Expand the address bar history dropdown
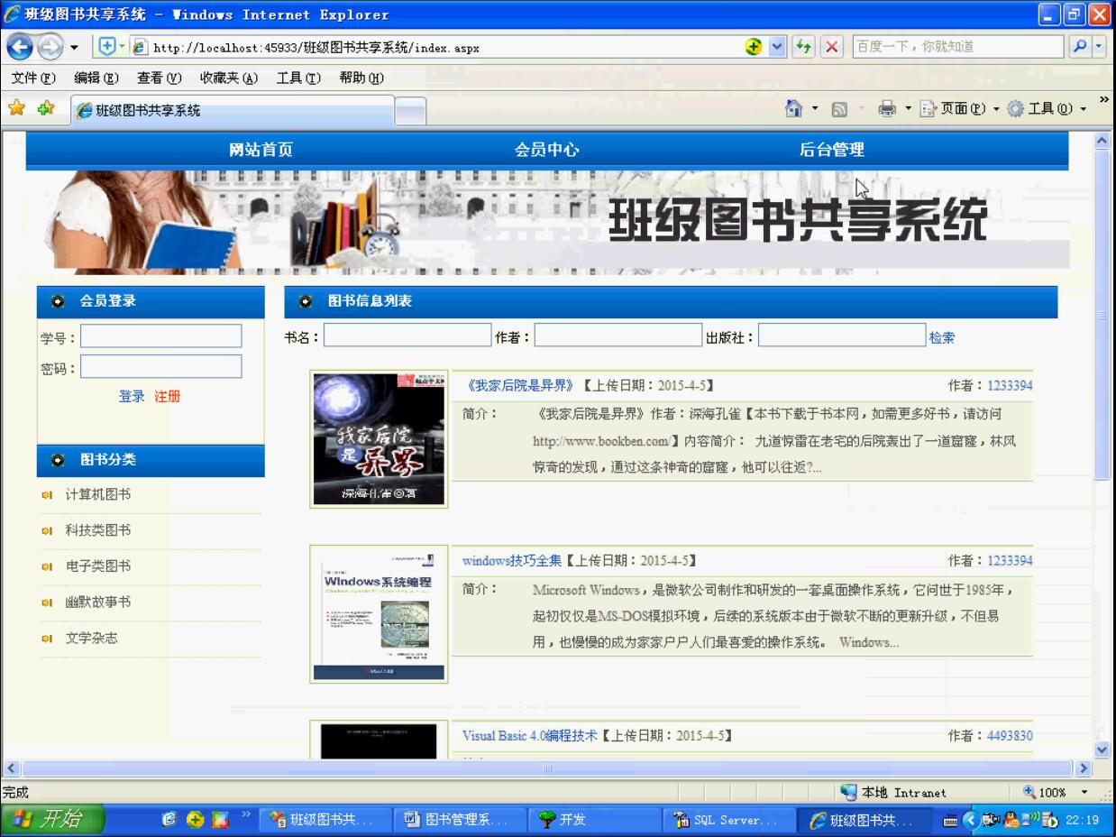 pos(778,47)
